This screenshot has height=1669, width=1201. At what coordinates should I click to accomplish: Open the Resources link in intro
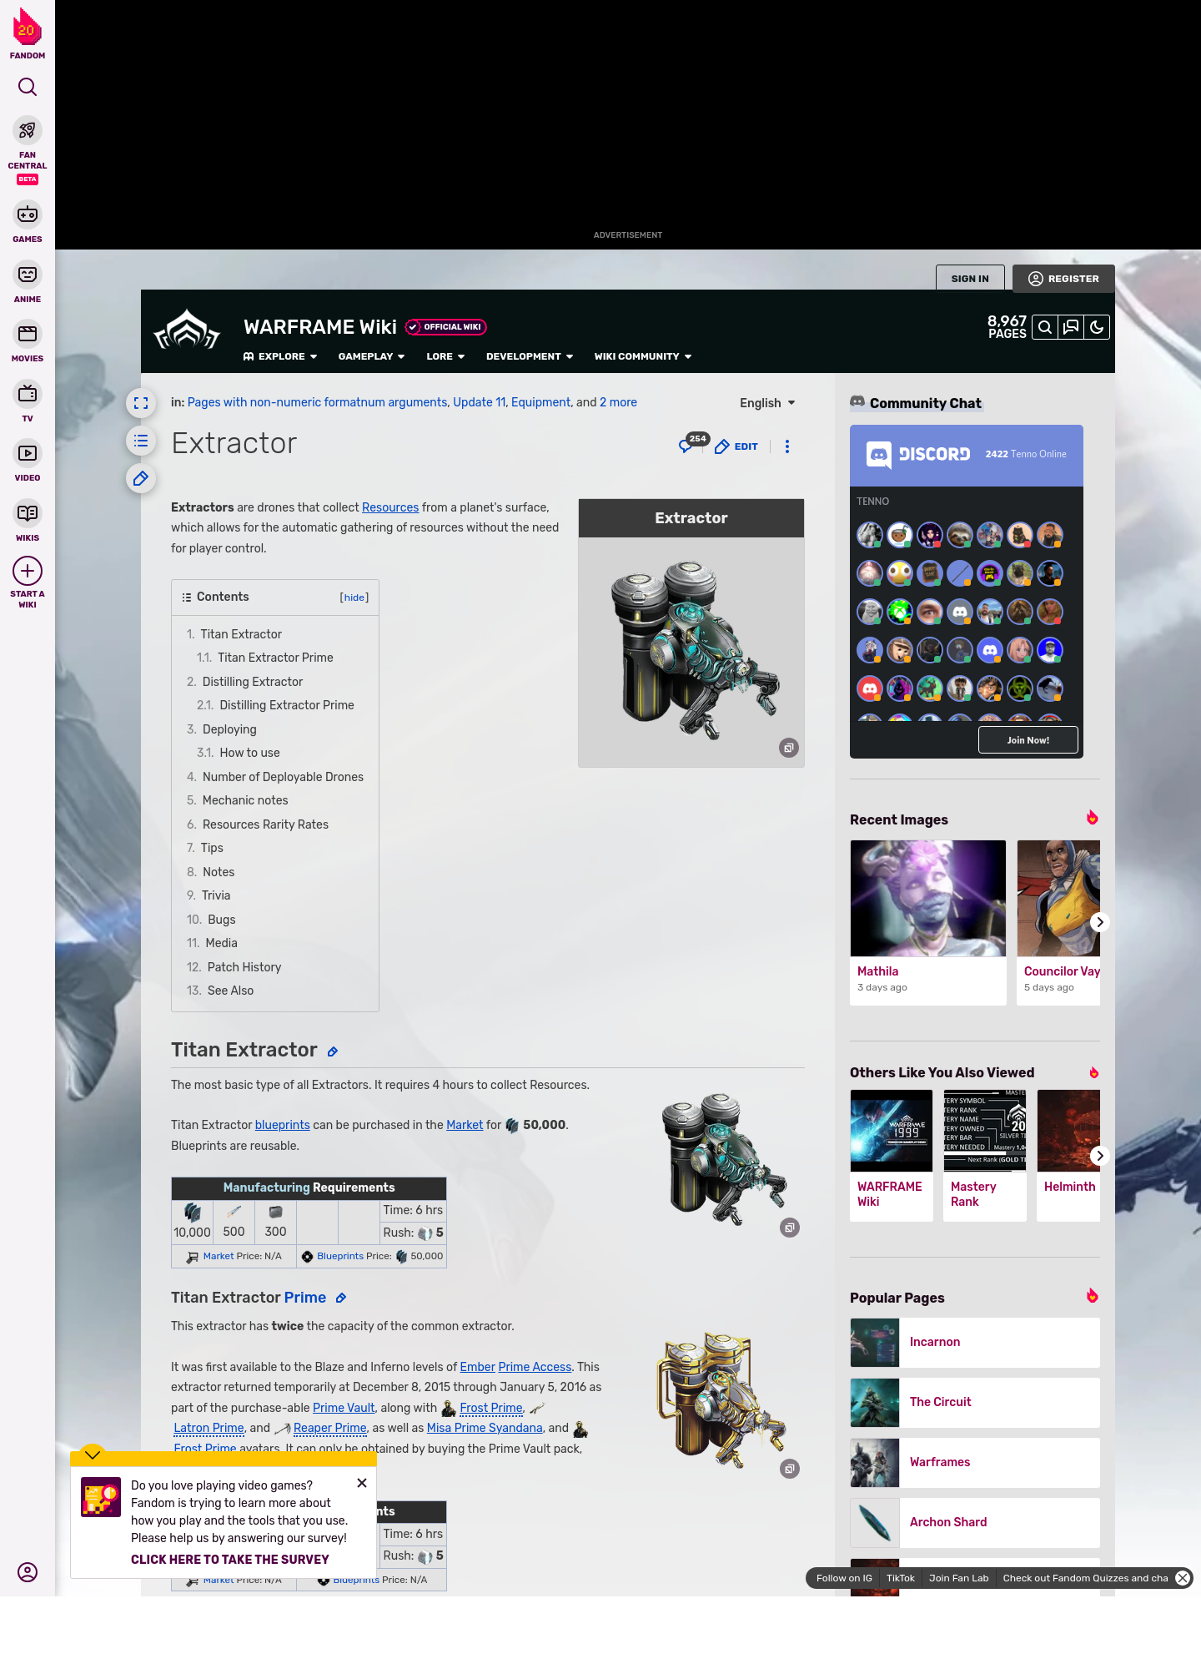[x=390, y=507]
